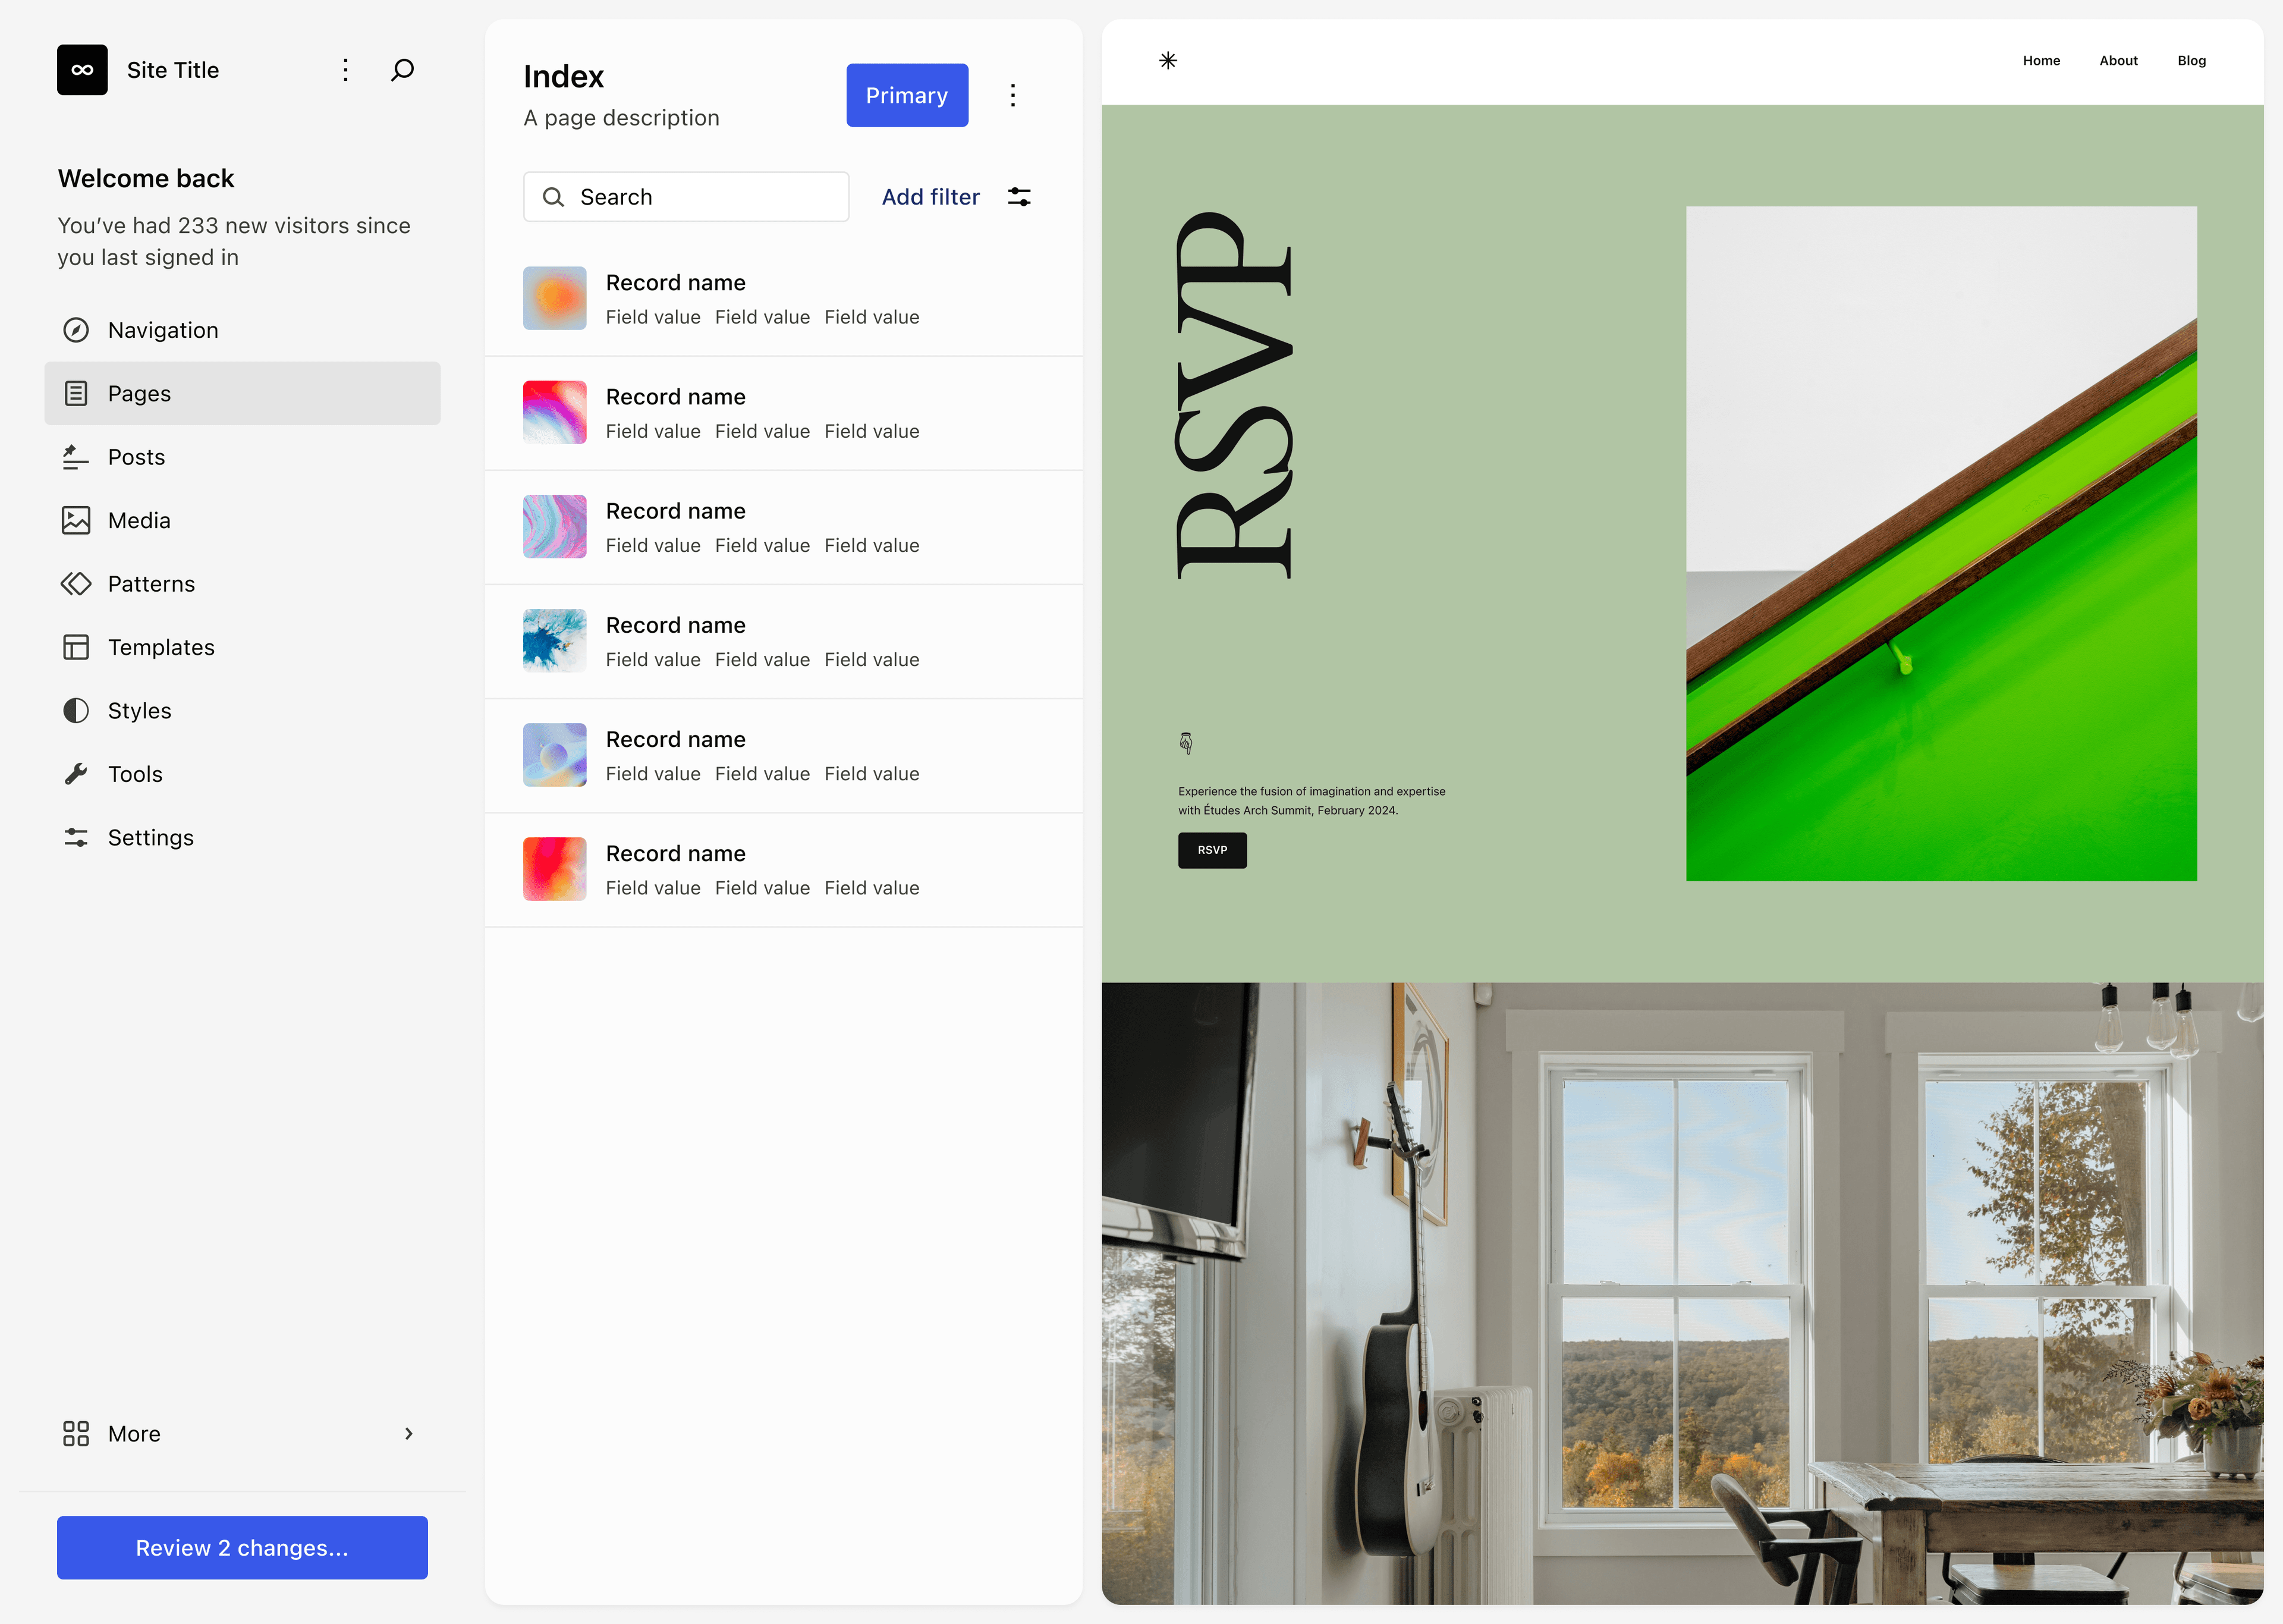Click the Tools icon in sidebar
Viewport: 2283px width, 1624px height.
[74, 773]
